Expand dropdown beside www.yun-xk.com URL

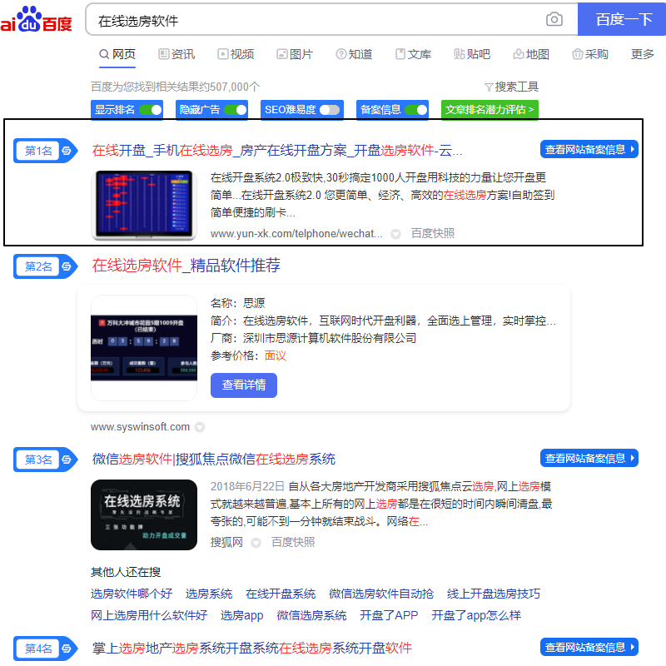[395, 234]
